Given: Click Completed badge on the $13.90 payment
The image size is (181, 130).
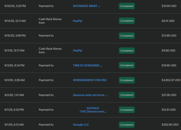Looking at the screenshot, I should coord(127,36).
